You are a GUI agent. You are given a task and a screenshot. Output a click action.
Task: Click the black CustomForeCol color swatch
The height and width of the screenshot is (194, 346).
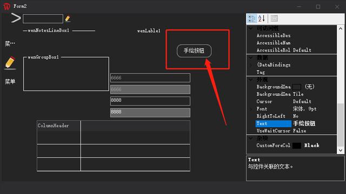click(x=297, y=145)
